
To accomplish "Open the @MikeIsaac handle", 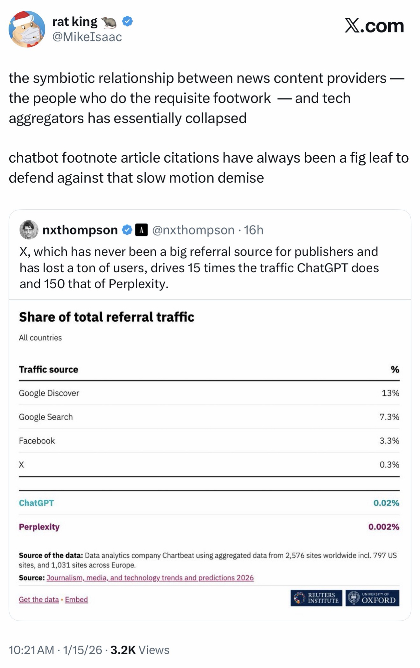I will [87, 37].
